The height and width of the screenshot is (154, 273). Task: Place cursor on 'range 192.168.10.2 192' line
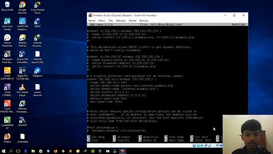pyautogui.click(x=109, y=83)
